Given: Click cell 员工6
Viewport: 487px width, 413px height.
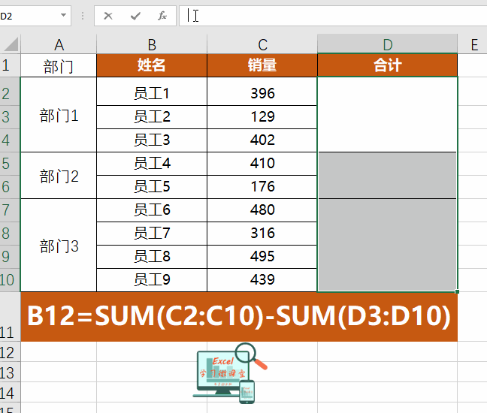Looking at the screenshot, I should [152, 210].
